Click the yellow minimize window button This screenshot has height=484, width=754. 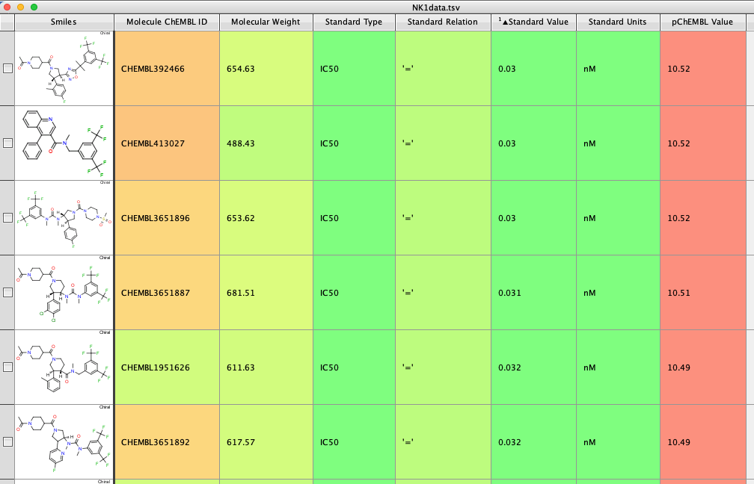pos(20,7)
